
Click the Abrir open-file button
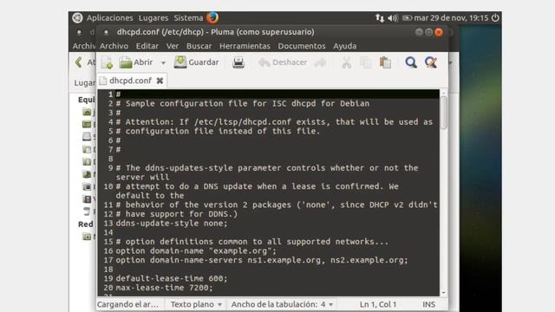[x=136, y=62]
